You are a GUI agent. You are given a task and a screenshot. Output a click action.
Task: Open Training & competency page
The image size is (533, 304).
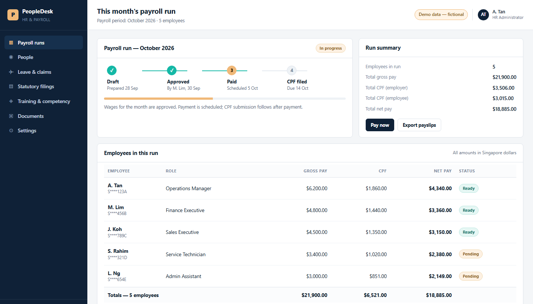(x=44, y=101)
